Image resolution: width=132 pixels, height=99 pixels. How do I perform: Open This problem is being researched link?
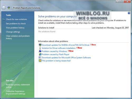(56, 61)
